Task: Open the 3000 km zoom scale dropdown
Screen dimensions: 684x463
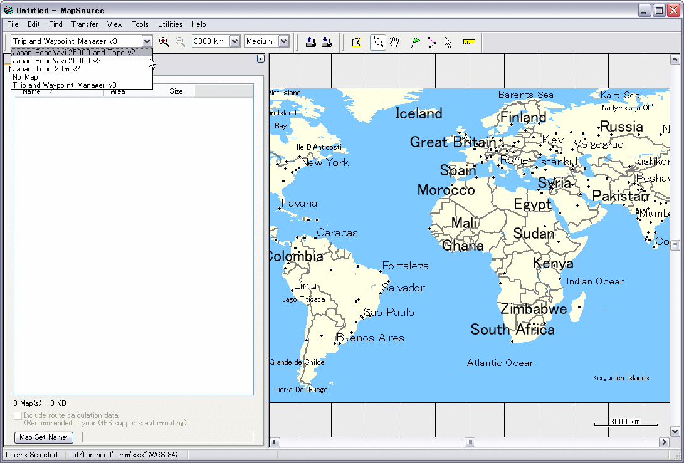Action: tap(234, 41)
